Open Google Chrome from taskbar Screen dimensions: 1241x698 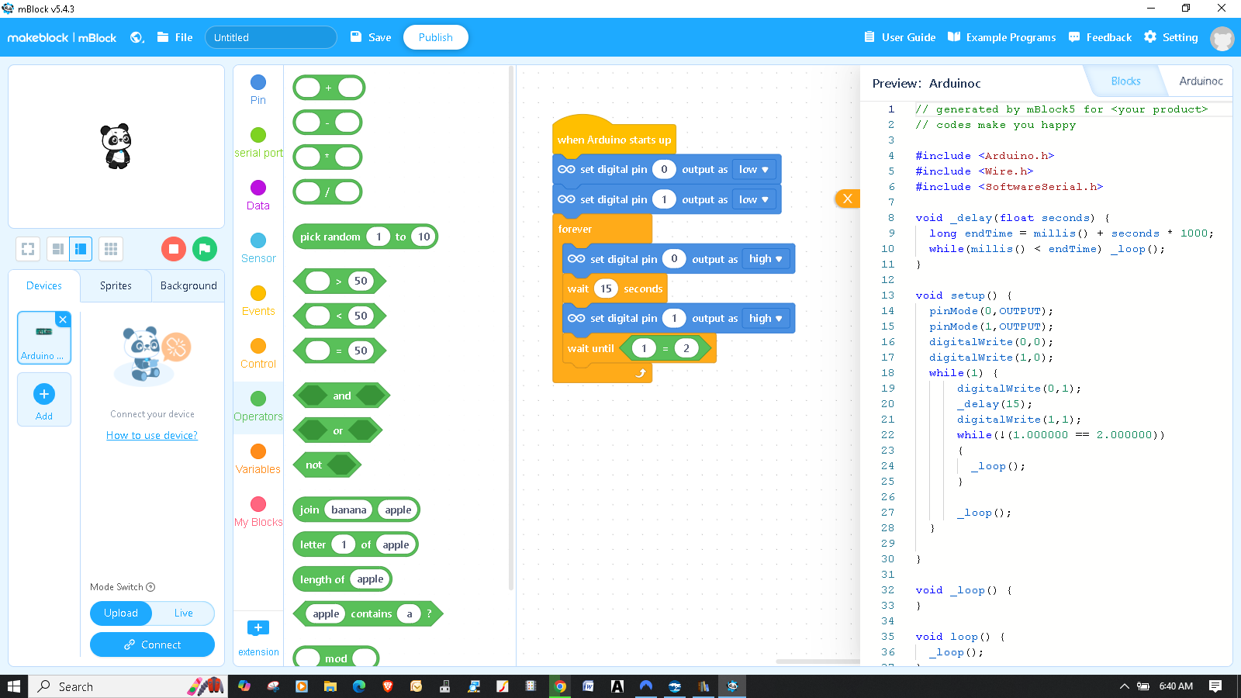click(559, 686)
